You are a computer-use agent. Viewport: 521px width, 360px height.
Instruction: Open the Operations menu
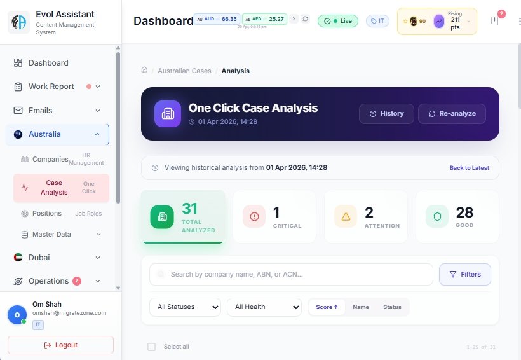point(57,281)
